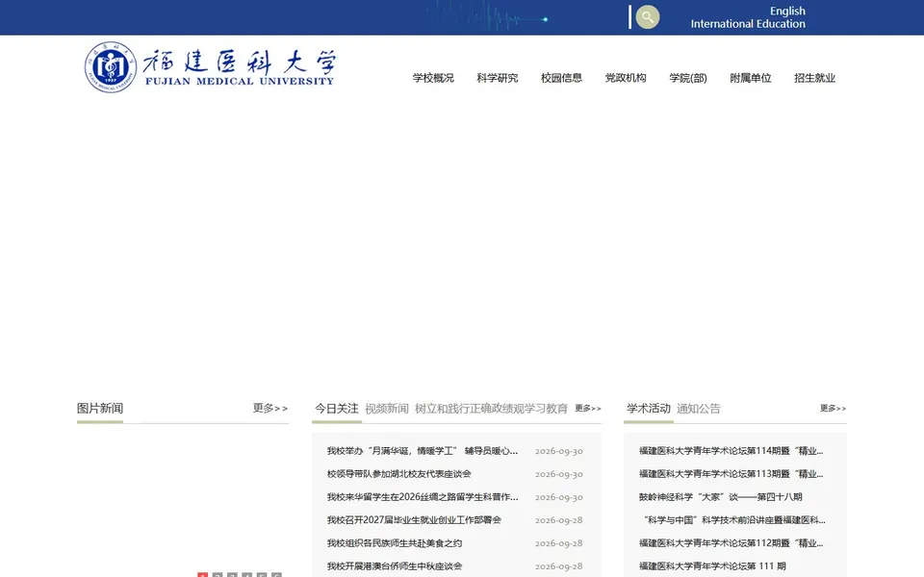This screenshot has height=577, width=924.
Task: Click 更多>> beside 图片新闻
Action: 270,408
